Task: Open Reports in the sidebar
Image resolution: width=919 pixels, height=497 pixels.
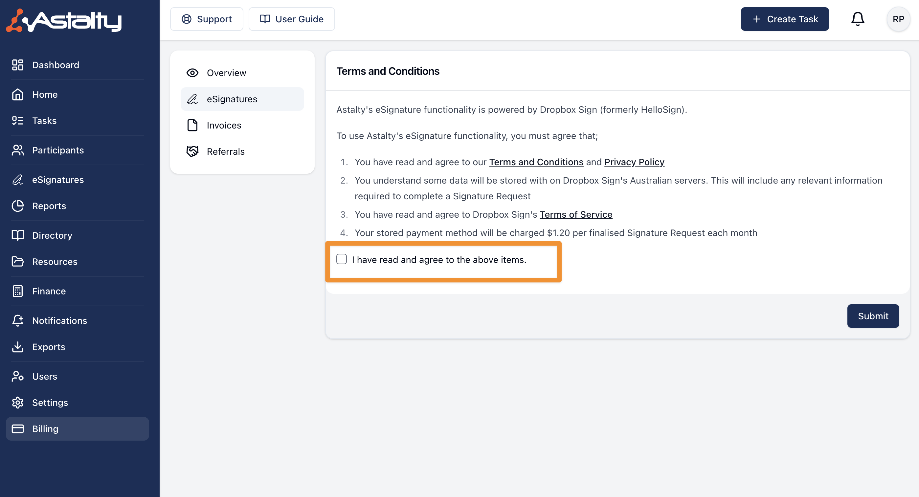Action: pyautogui.click(x=49, y=206)
